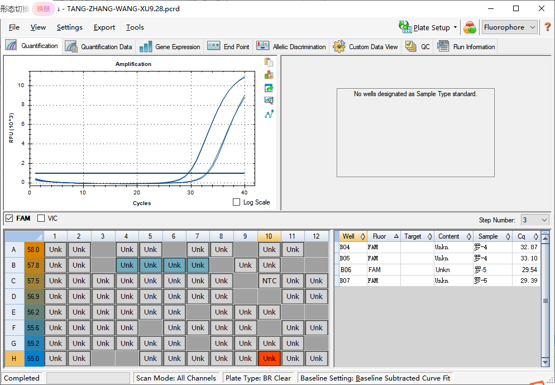Click the Content column sort diamond
The image size is (555, 385).
[x=468, y=236]
